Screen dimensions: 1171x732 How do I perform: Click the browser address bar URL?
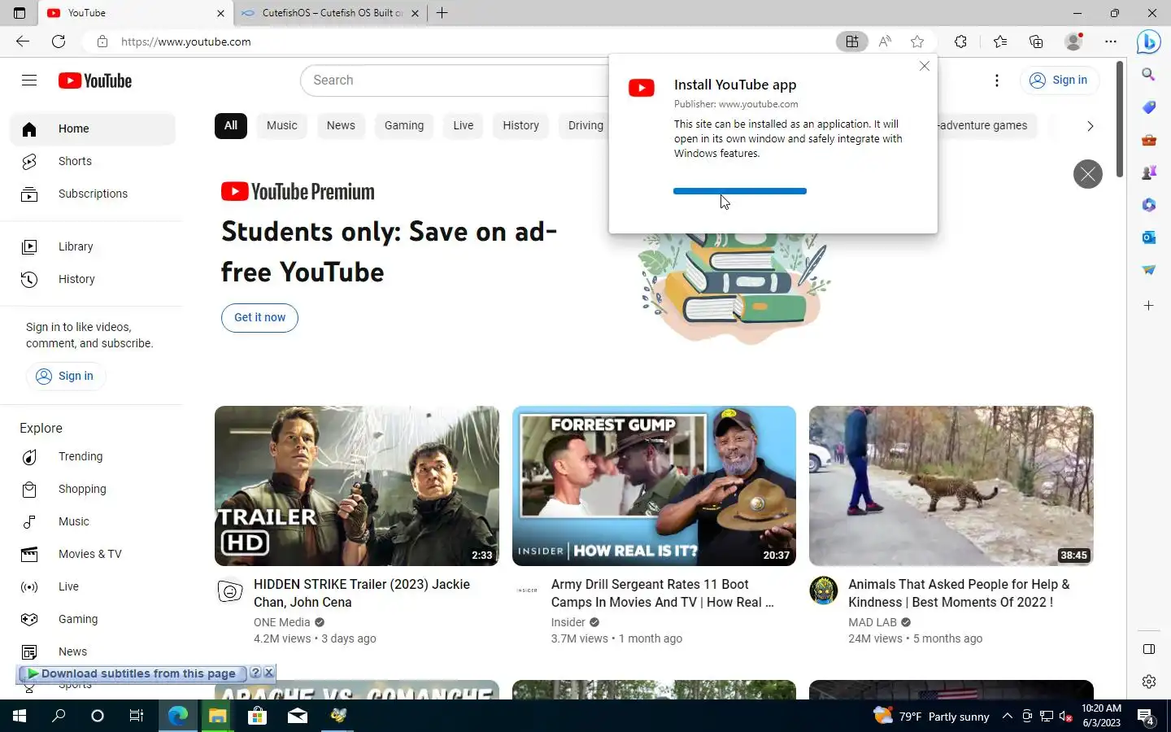coord(186,41)
